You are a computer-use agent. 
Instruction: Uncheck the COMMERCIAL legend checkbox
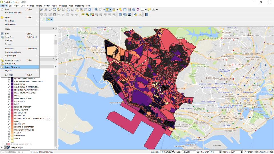click(9, 84)
